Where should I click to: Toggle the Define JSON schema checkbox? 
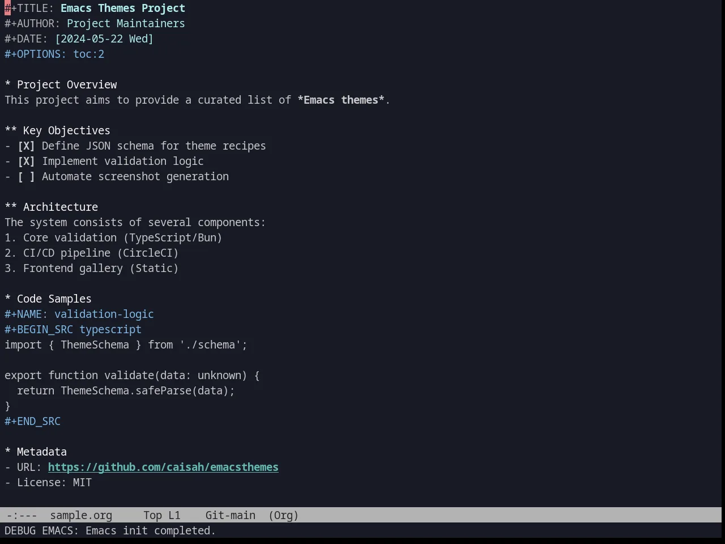pos(26,146)
